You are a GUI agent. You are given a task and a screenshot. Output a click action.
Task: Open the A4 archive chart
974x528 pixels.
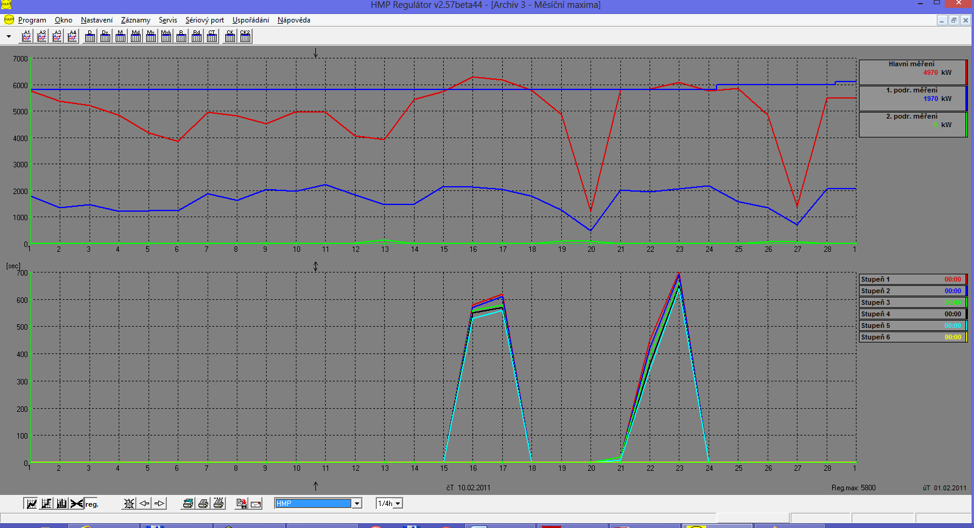72,36
